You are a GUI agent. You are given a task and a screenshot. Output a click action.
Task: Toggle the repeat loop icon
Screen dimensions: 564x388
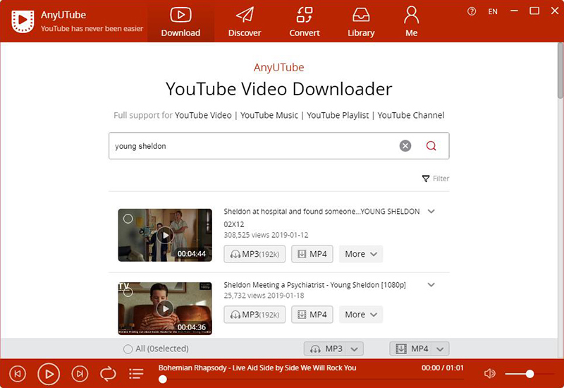click(x=108, y=374)
